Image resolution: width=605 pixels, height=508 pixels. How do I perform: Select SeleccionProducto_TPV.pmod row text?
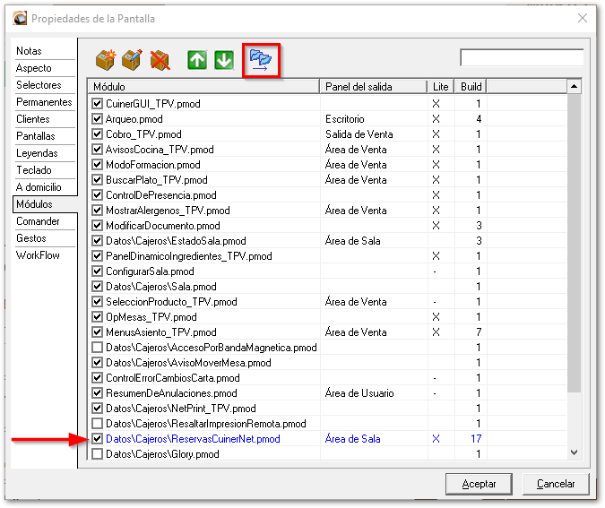pyautogui.click(x=171, y=302)
